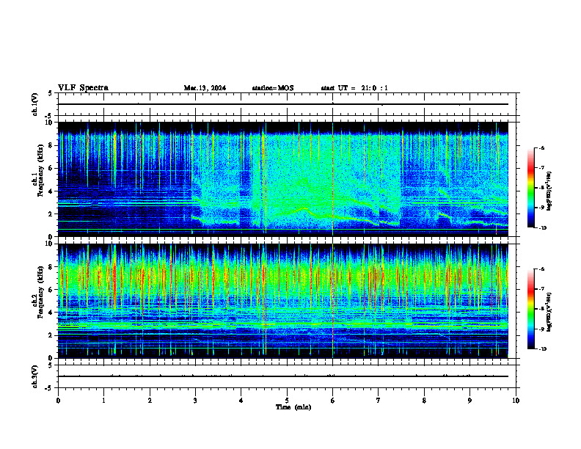Click time axis tick label "5"
The height and width of the screenshot is (449, 581).
287,401
